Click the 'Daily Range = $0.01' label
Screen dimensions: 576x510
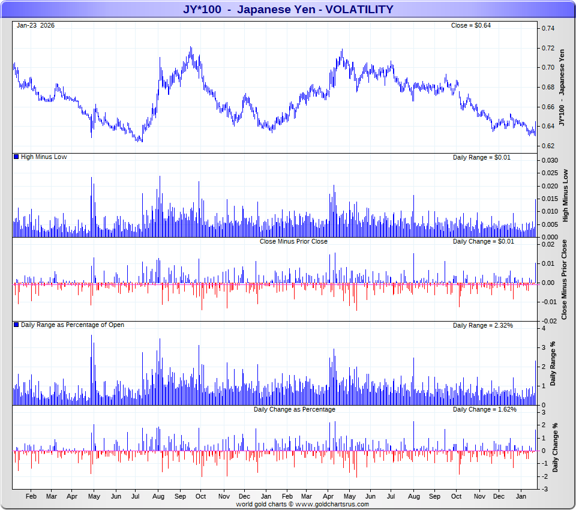point(482,157)
